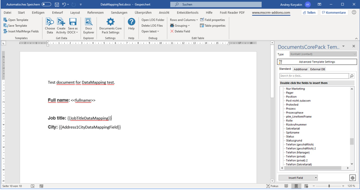Open the Rows and Columns dropdown
The height and width of the screenshot is (190, 360).
[184, 20]
